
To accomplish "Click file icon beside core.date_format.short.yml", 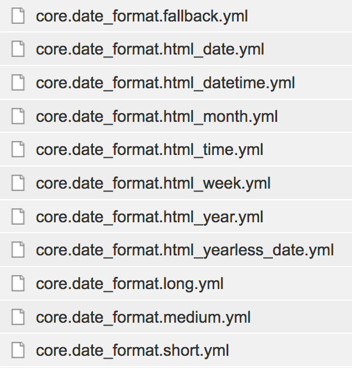I will coord(19,351).
